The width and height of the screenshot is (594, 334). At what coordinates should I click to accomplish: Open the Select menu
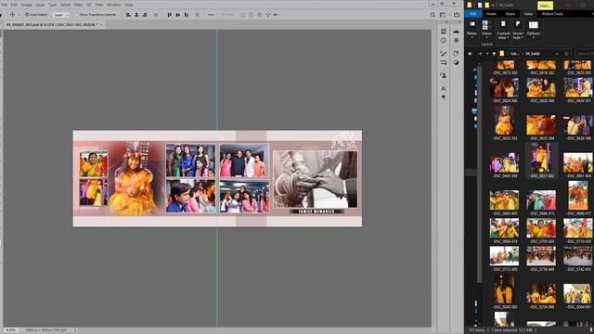pos(66,5)
